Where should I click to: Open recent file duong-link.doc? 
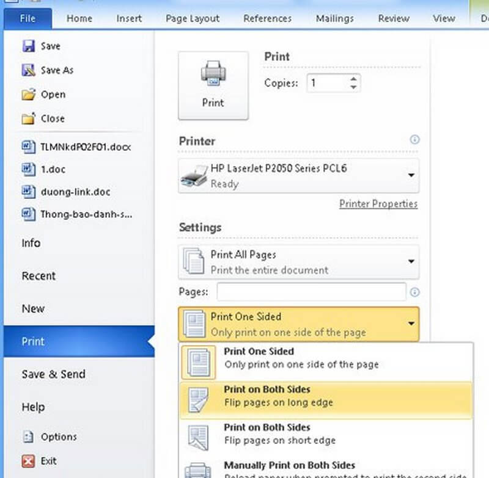click(75, 192)
